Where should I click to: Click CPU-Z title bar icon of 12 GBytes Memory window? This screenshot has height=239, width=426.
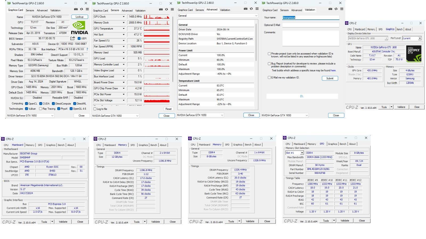(95, 139)
